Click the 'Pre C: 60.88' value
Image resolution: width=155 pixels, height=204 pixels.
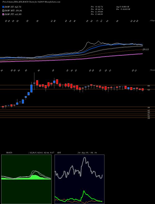[x=97, y=14]
